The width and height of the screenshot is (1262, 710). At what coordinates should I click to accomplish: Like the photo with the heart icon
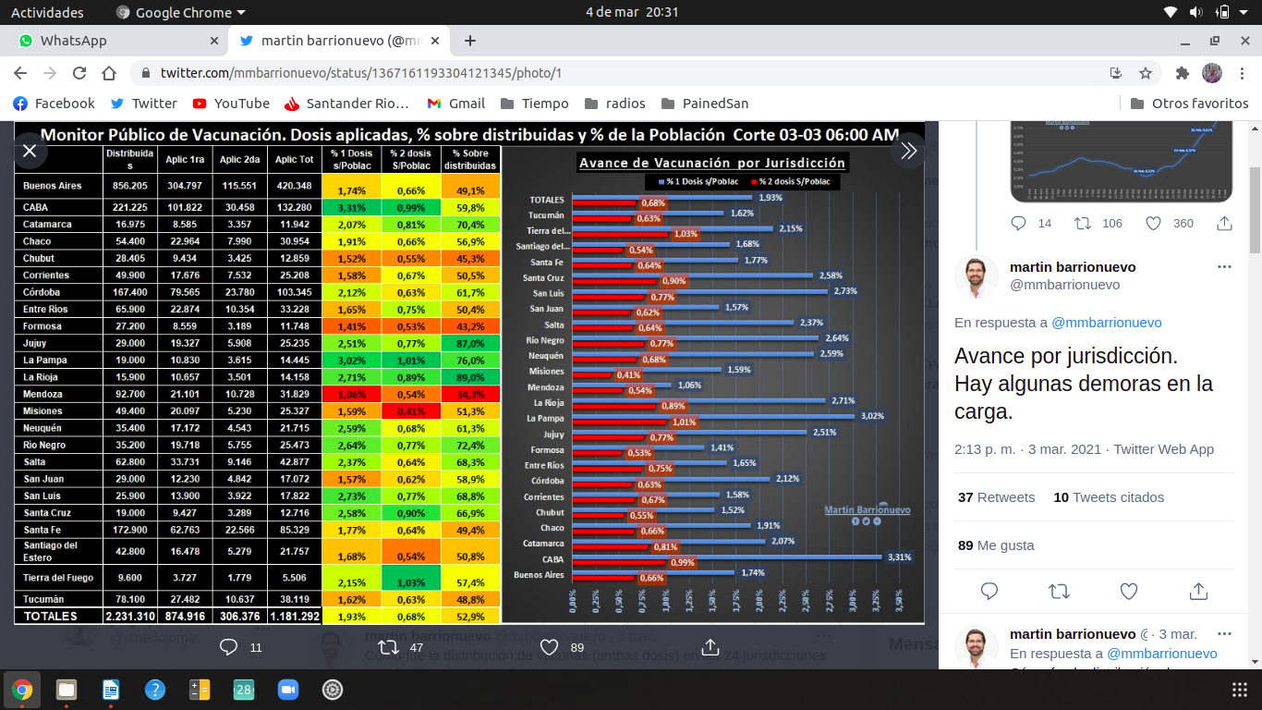550,647
